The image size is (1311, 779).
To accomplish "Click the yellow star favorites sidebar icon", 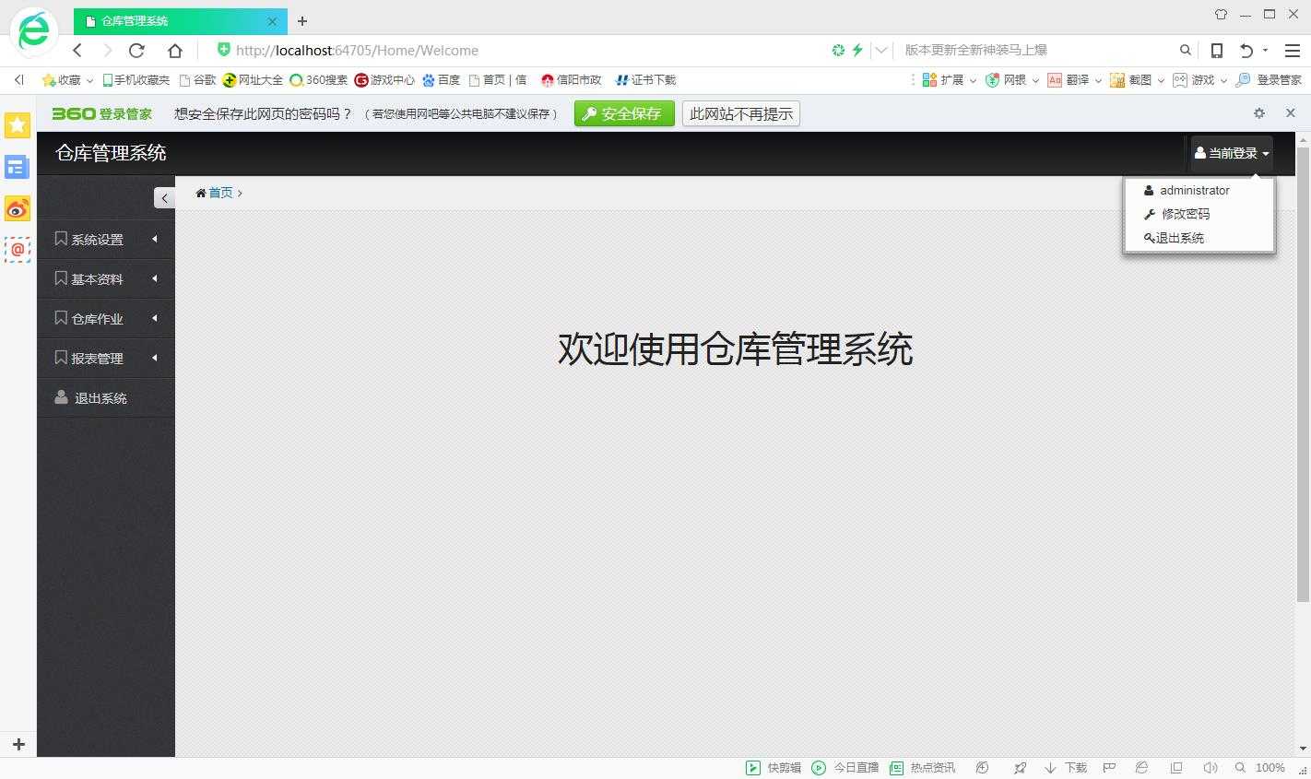I will click(x=18, y=124).
